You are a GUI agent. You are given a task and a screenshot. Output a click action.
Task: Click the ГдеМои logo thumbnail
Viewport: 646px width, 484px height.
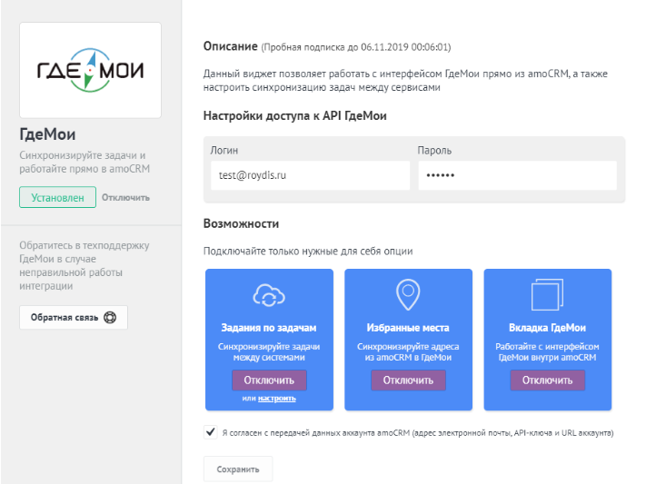(90, 70)
